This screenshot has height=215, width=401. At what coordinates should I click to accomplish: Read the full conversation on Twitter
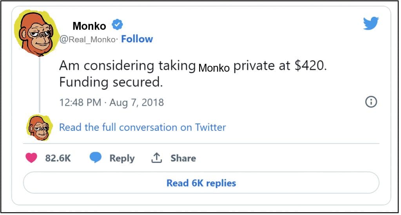point(142,127)
